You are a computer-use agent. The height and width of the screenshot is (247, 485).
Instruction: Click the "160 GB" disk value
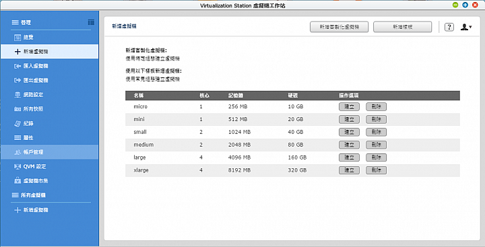click(297, 157)
